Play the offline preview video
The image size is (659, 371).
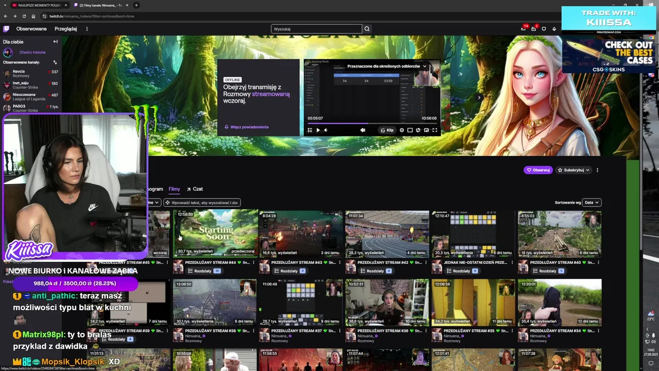click(318, 130)
